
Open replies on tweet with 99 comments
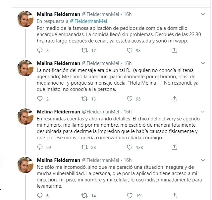coord(40,147)
